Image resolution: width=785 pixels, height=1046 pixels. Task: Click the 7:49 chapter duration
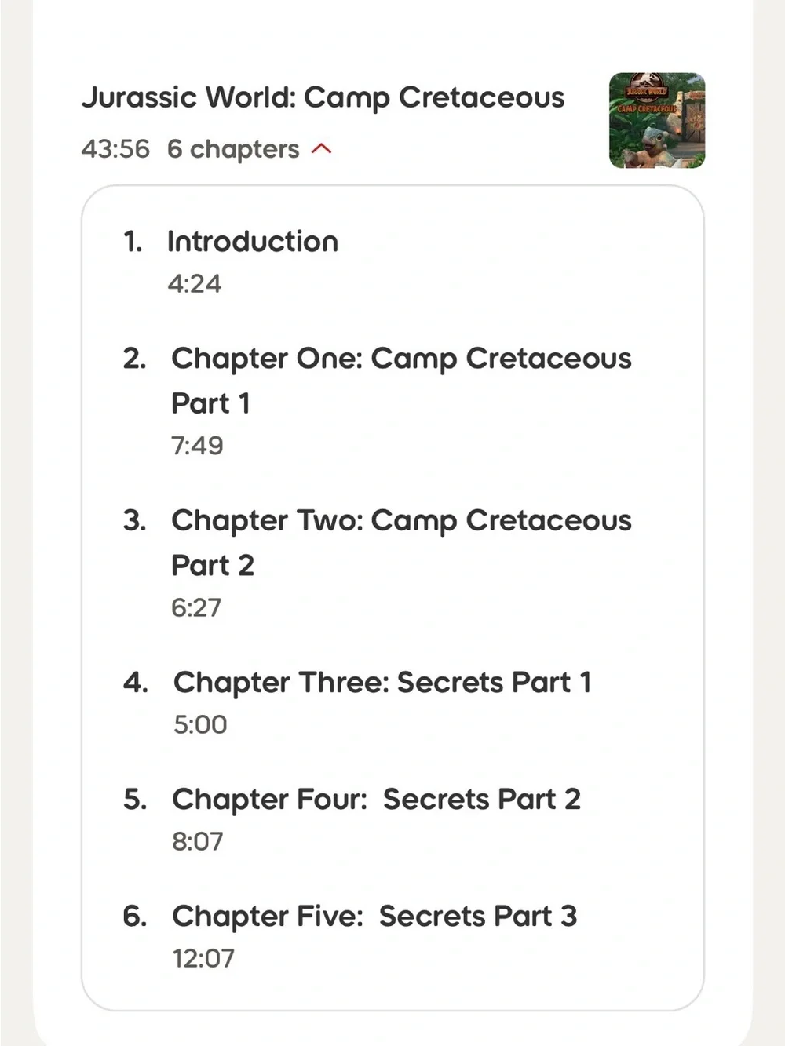[198, 445]
